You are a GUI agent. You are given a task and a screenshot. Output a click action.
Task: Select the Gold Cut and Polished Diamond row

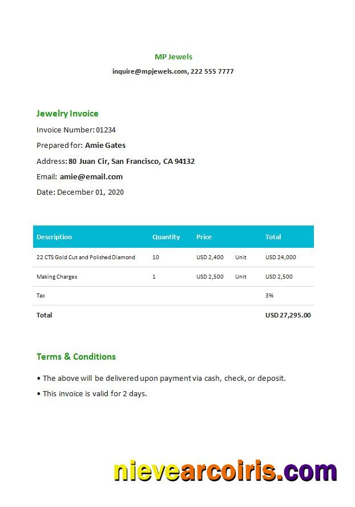click(x=86, y=257)
